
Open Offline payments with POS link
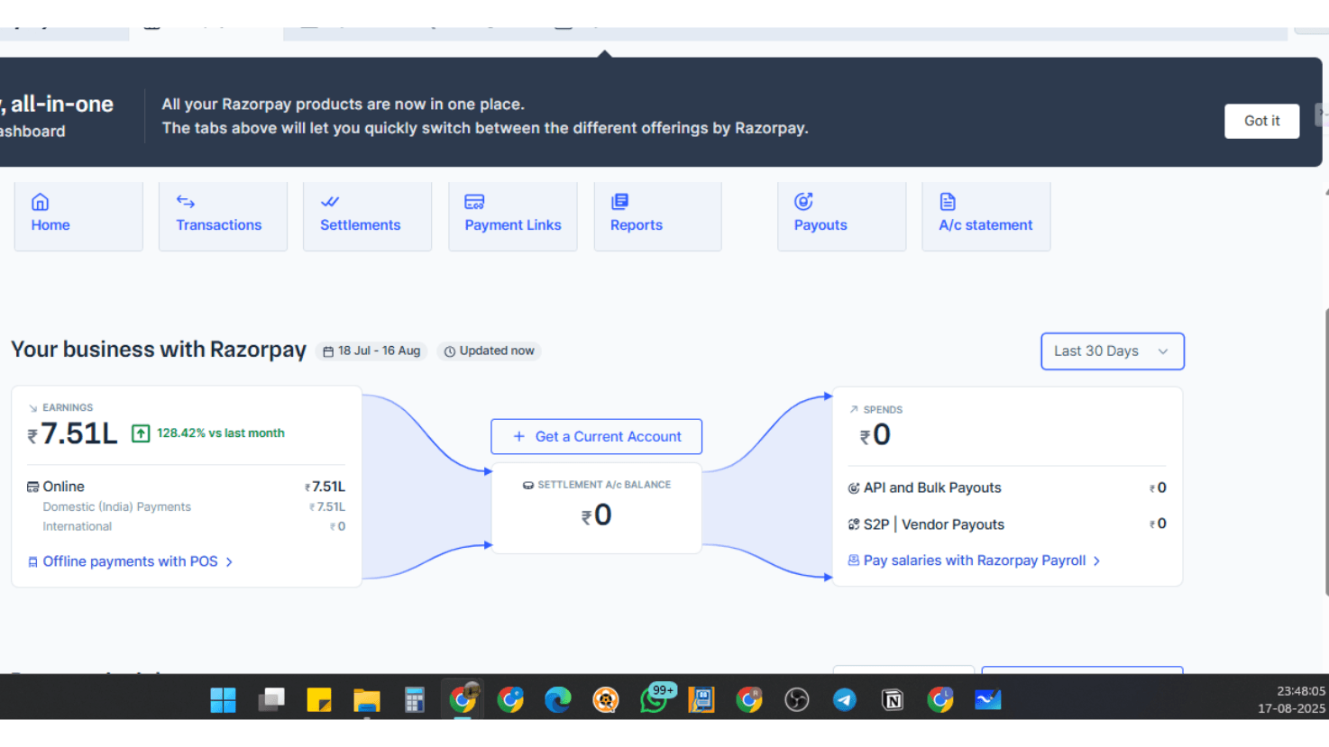[x=131, y=562]
